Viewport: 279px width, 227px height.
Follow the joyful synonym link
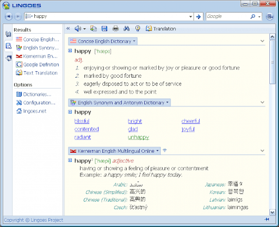point(188,129)
